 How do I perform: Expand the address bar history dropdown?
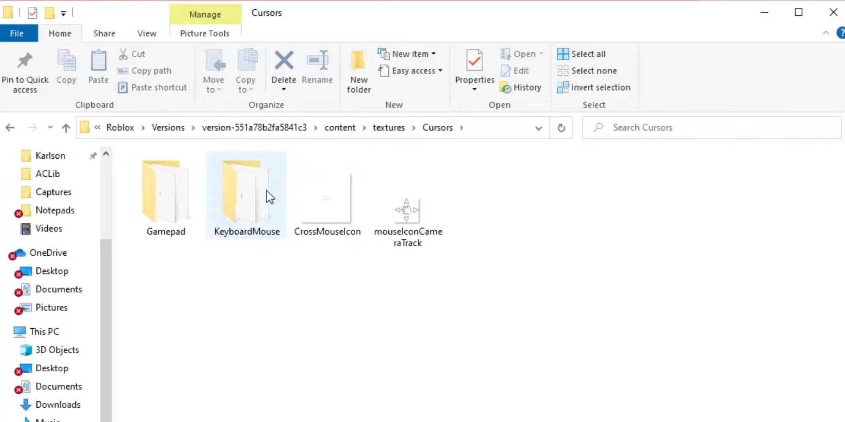(538, 127)
